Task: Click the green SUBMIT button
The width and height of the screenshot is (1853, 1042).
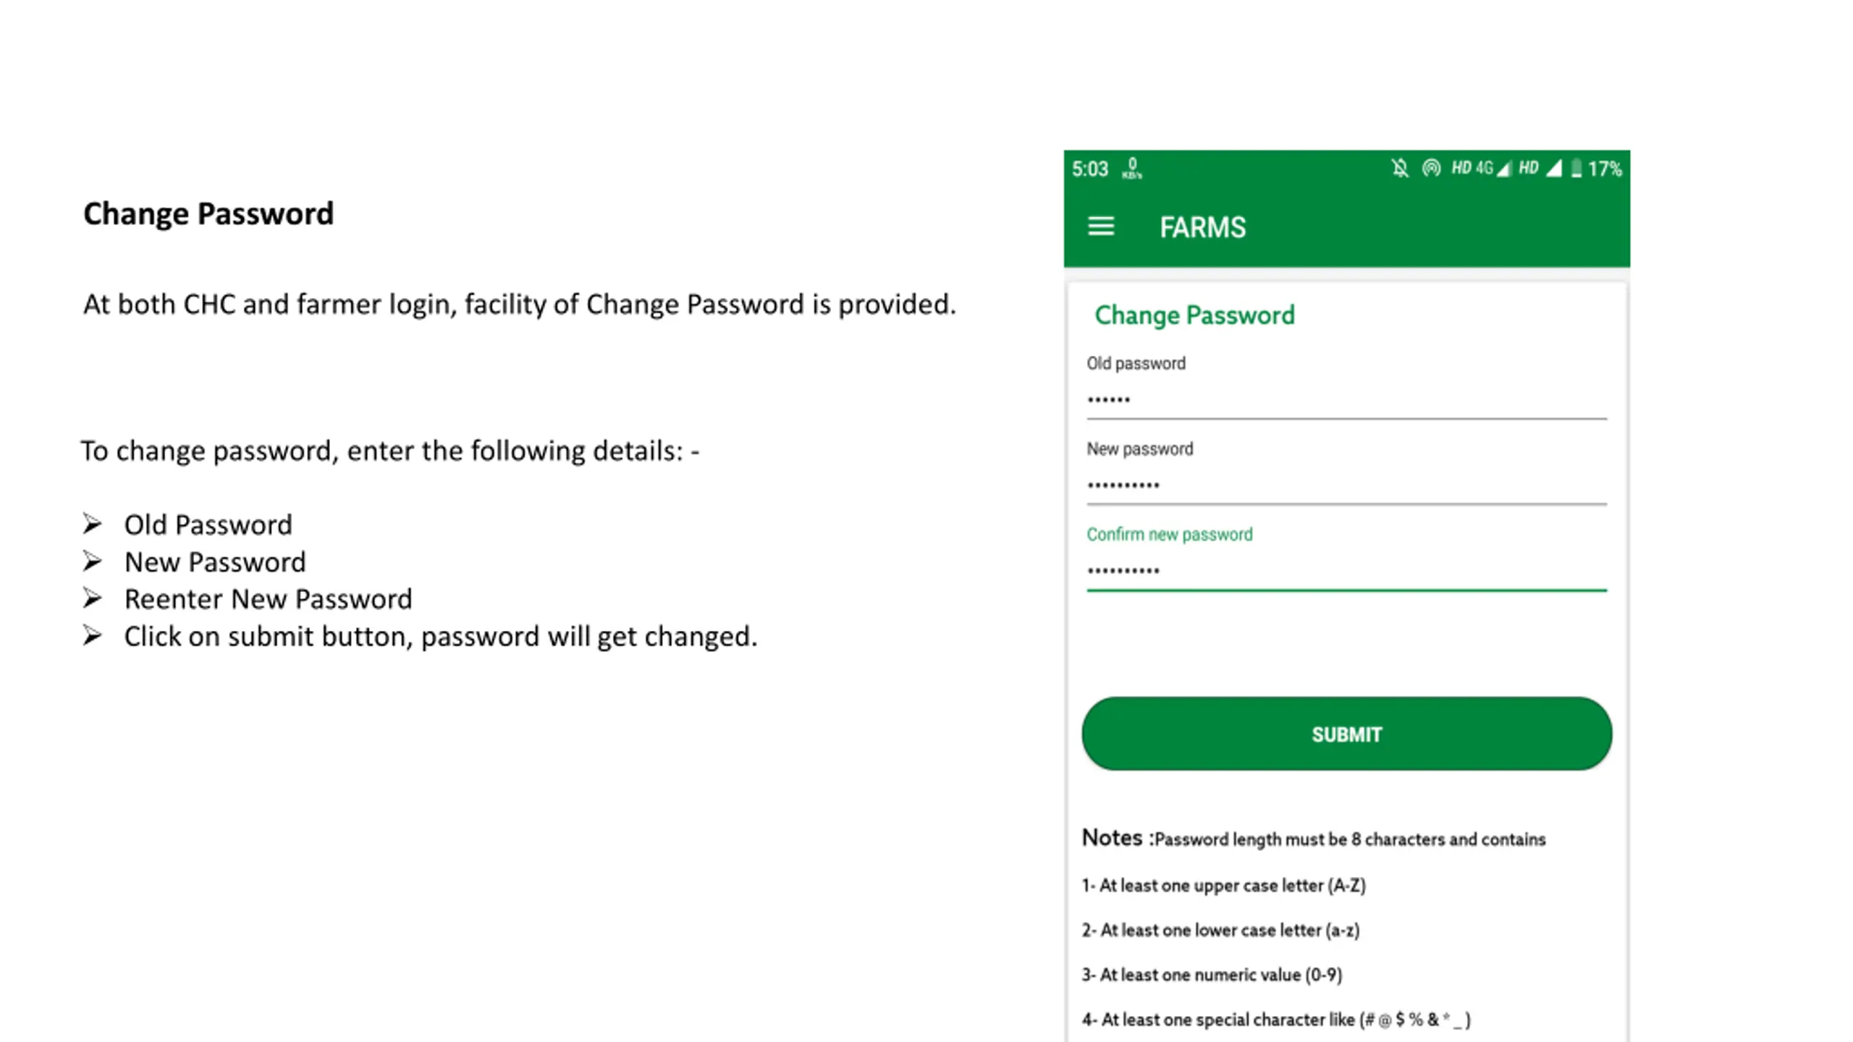Action: [x=1346, y=734]
